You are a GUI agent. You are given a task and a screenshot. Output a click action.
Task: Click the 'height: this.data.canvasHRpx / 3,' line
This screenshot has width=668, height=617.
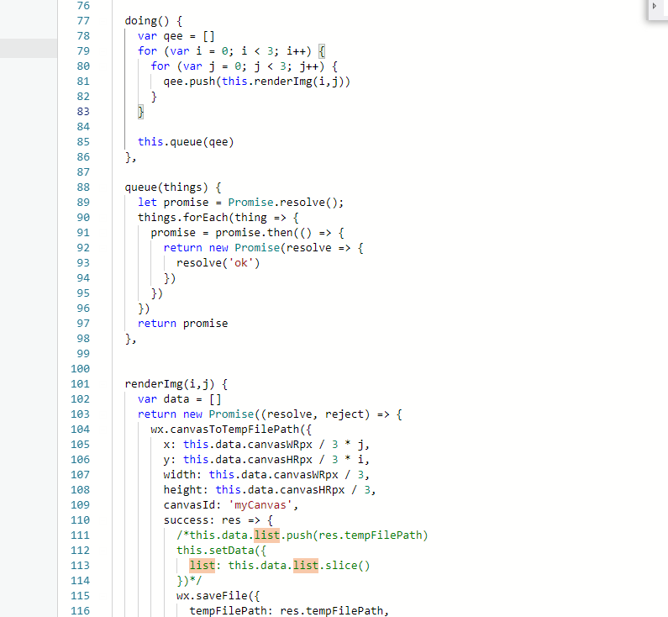270,490
